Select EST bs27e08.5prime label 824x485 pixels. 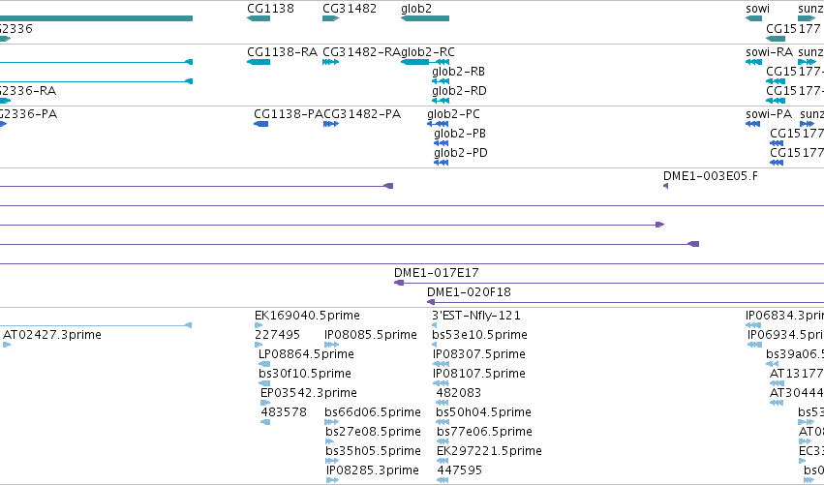(x=373, y=432)
